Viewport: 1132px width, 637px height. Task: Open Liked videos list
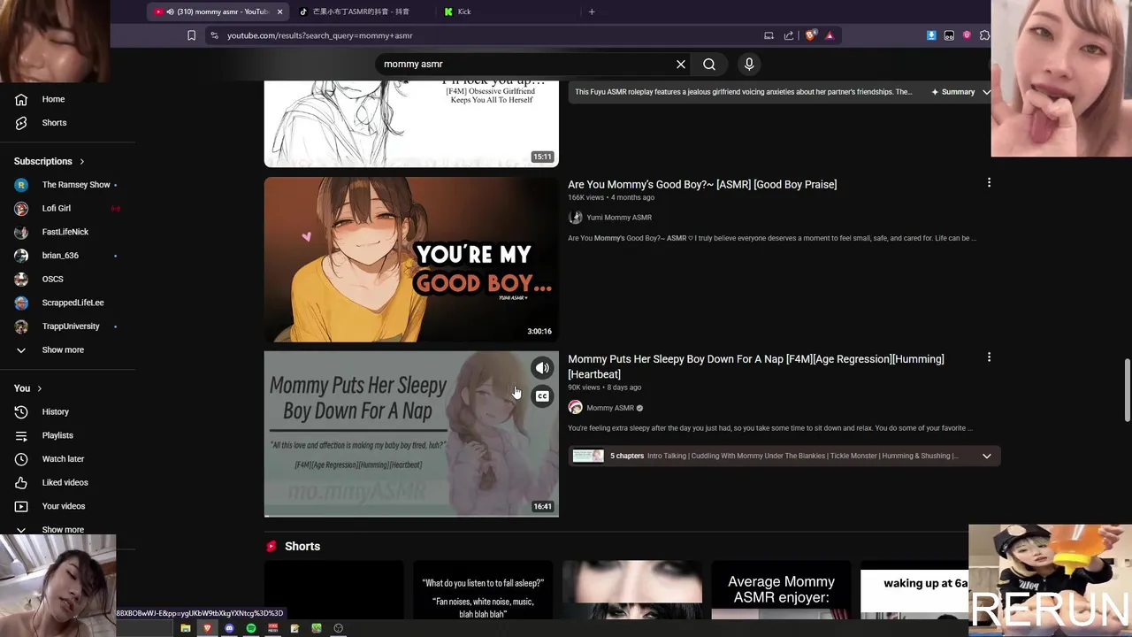click(x=65, y=482)
